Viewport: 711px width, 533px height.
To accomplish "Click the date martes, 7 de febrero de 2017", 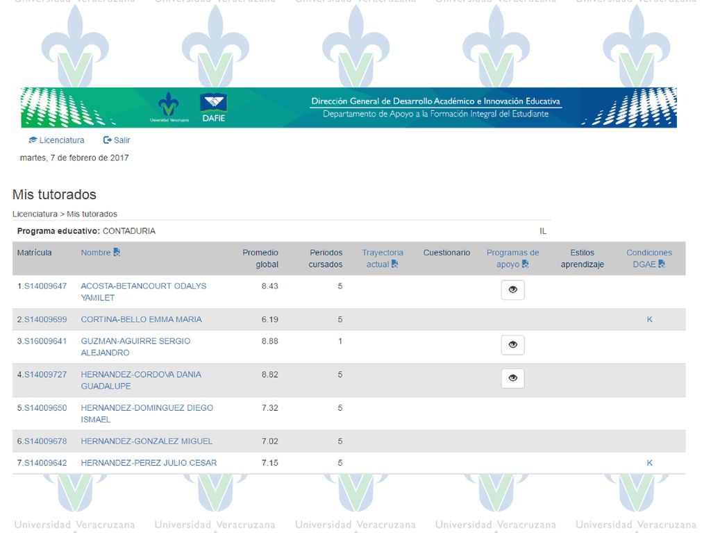I will 74,158.
